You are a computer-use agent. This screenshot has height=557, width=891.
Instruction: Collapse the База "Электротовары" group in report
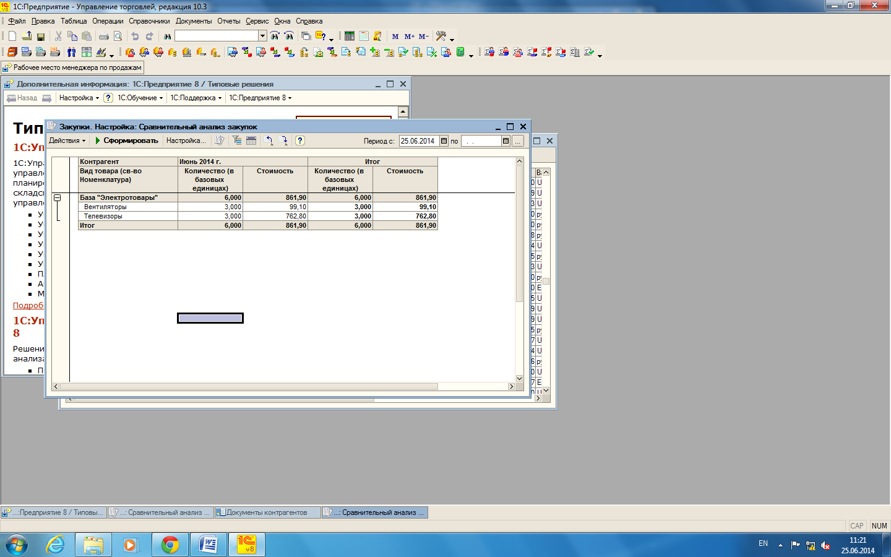(57, 198)
